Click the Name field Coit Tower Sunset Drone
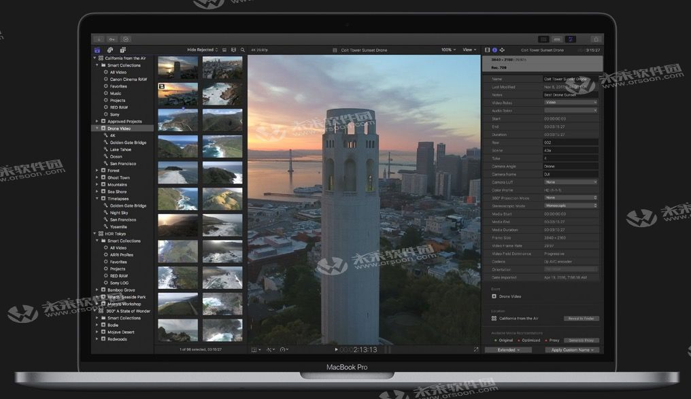 tap(571, 80)
